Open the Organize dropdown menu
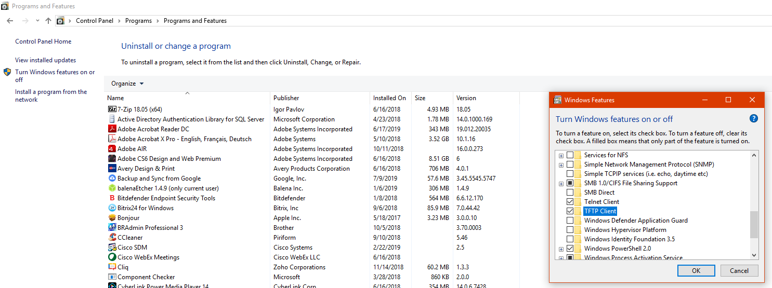The height and width of the screenshot is (288, 772). coord(127,84)
